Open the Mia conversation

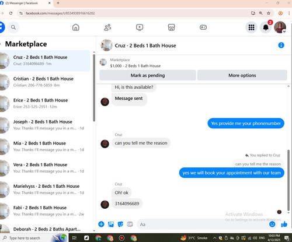tap(45, 146)
